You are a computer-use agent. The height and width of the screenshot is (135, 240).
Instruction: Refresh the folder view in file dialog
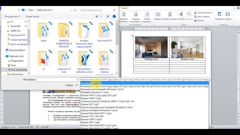(75, 10)
